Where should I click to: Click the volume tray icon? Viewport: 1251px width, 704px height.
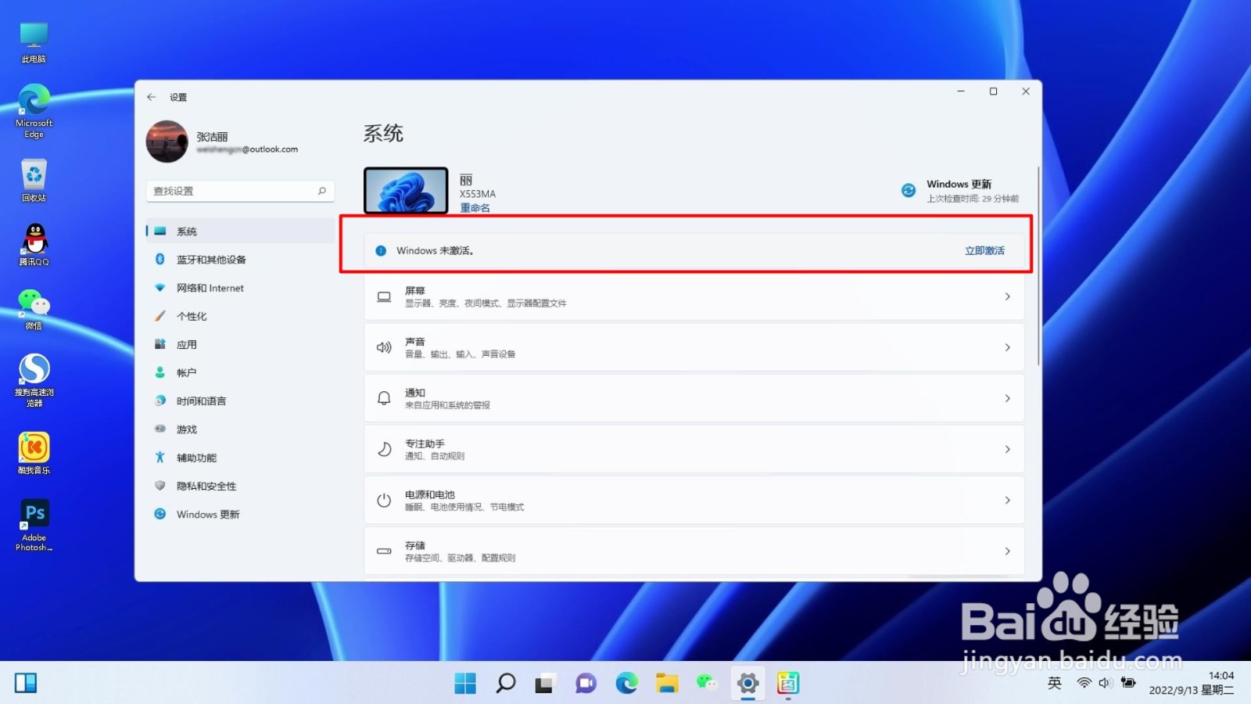(1105, 683)
